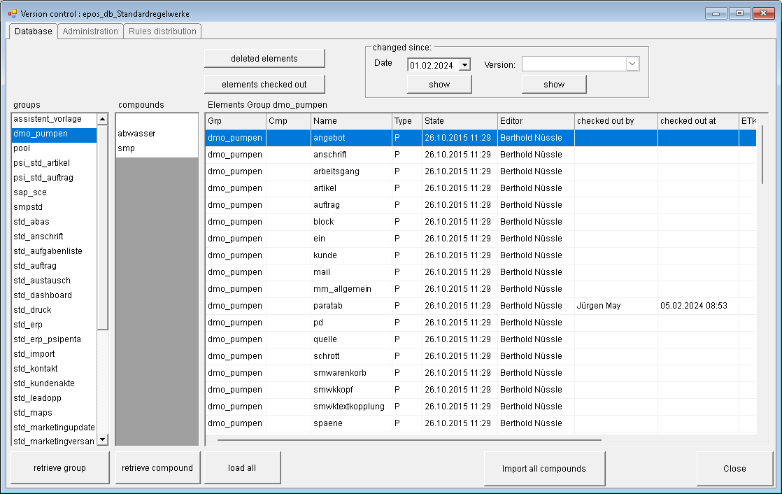Click the deleted elements button

[x=264, y=58]
